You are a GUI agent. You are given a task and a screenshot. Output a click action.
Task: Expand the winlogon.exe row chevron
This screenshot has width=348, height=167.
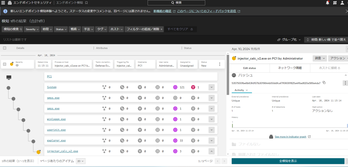[x=211, y=119]
